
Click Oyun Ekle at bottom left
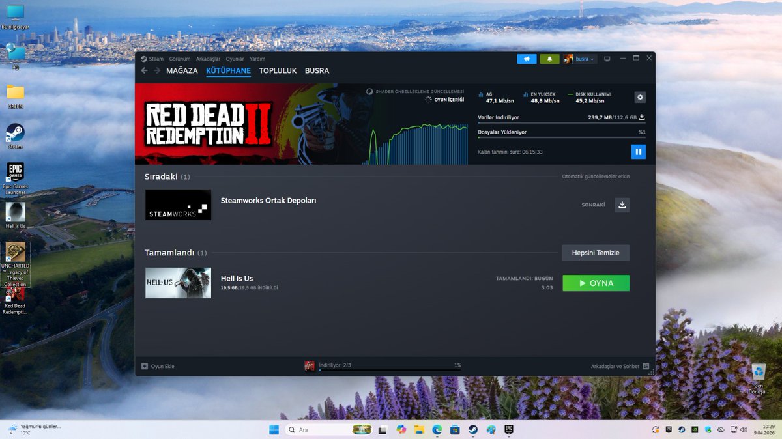coord(158,366)
